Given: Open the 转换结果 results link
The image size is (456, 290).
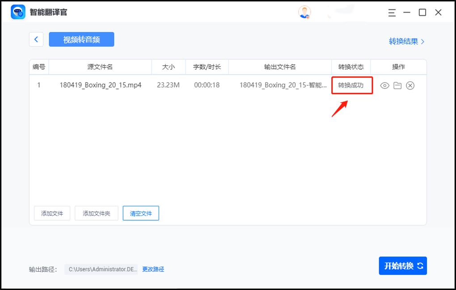Looking at the screenshot, I should pyautogui.click(x=404, y=40).
